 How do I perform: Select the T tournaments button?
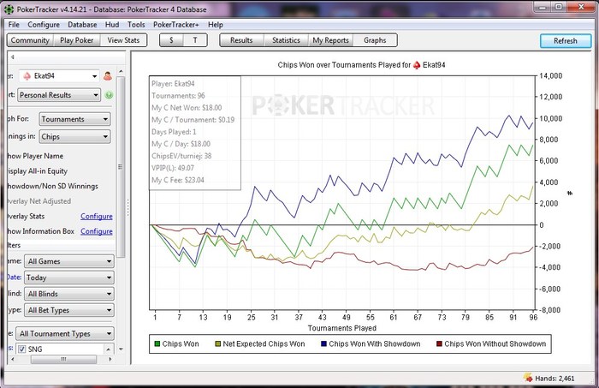195,40
